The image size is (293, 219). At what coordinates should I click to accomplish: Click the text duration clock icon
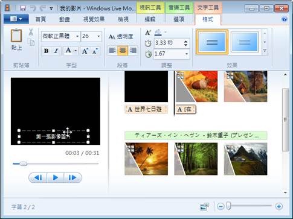point(148,54)
